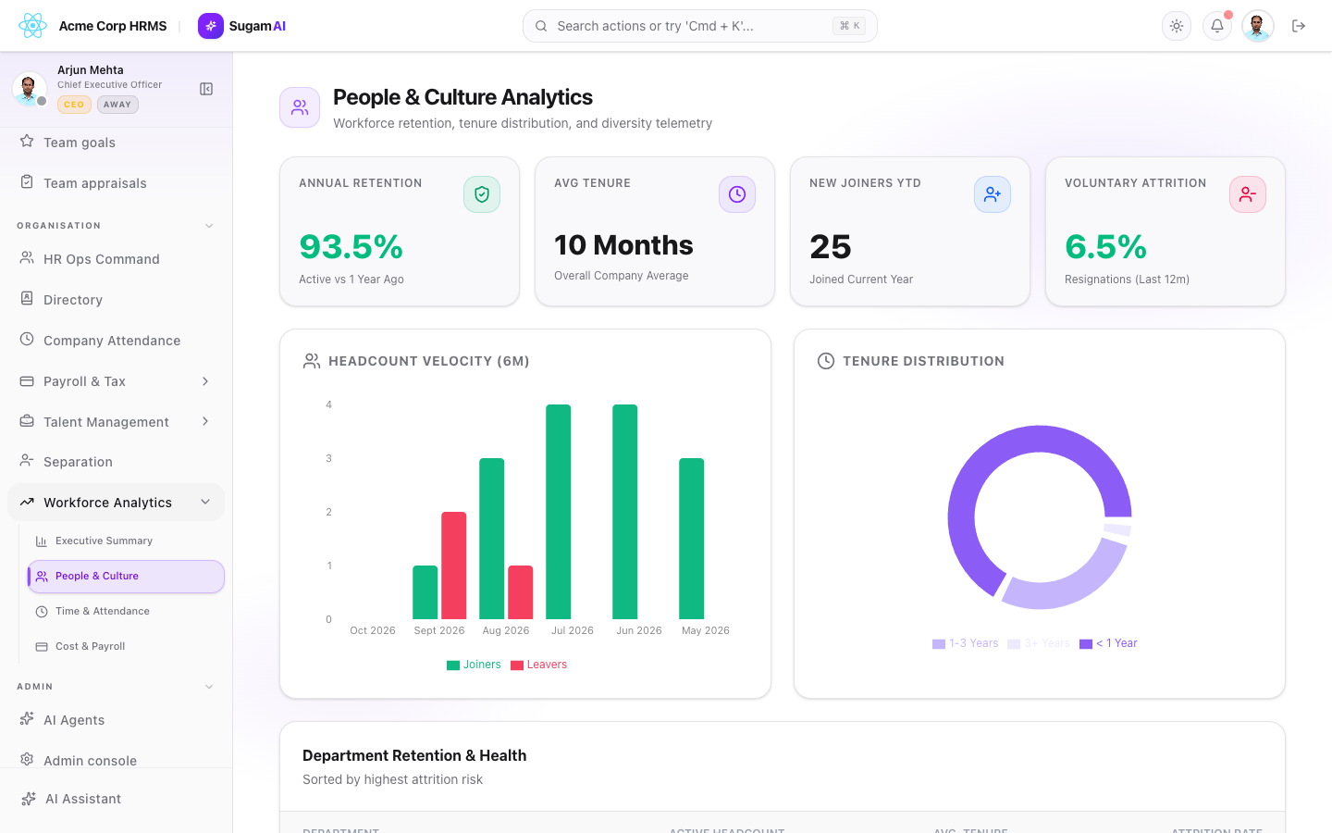
Task: Collapse the sidebar panel icon
Action: [206, 89]
